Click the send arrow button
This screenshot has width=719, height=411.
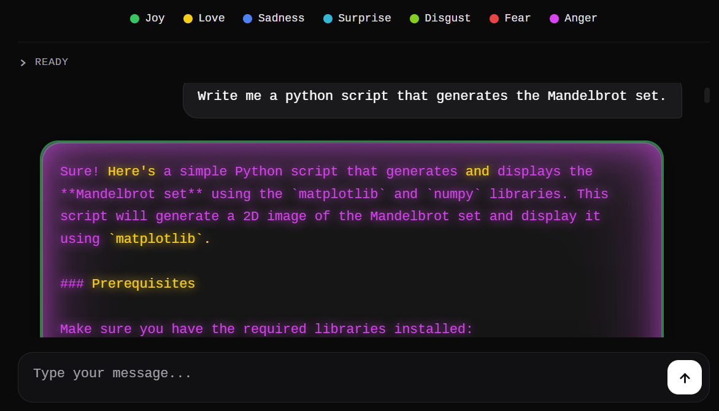pos(684,377)
